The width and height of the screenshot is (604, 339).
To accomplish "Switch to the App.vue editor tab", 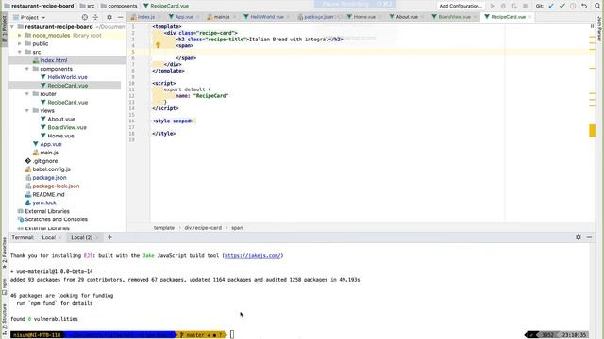I will coord(184,17).
